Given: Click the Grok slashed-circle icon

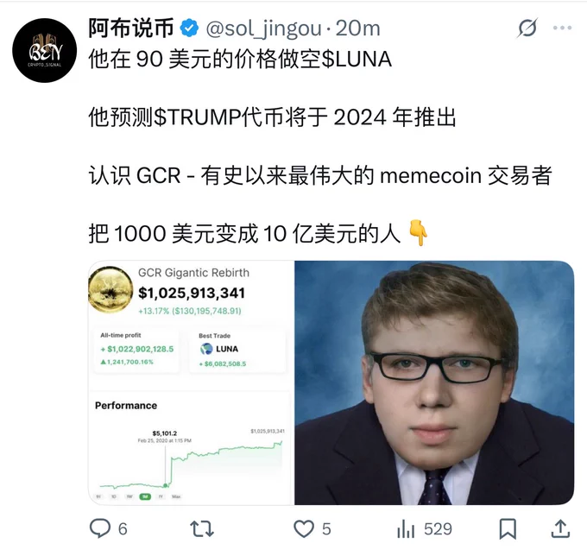Looking at the screenshot, I should point(527,28).
